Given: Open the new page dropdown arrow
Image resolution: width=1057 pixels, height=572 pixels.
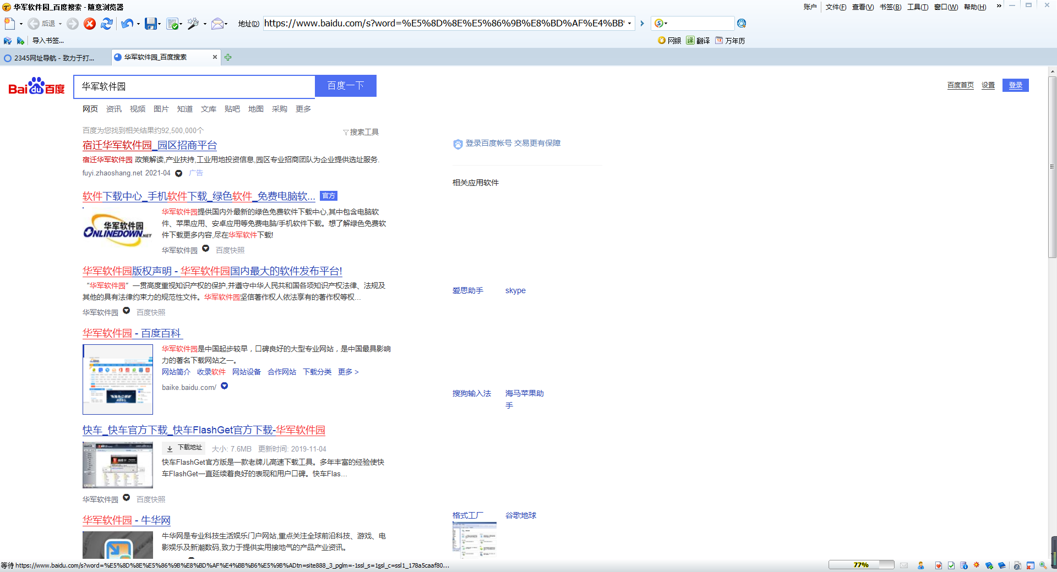Looking at the screenshot, I should click(x=21, y=24).
